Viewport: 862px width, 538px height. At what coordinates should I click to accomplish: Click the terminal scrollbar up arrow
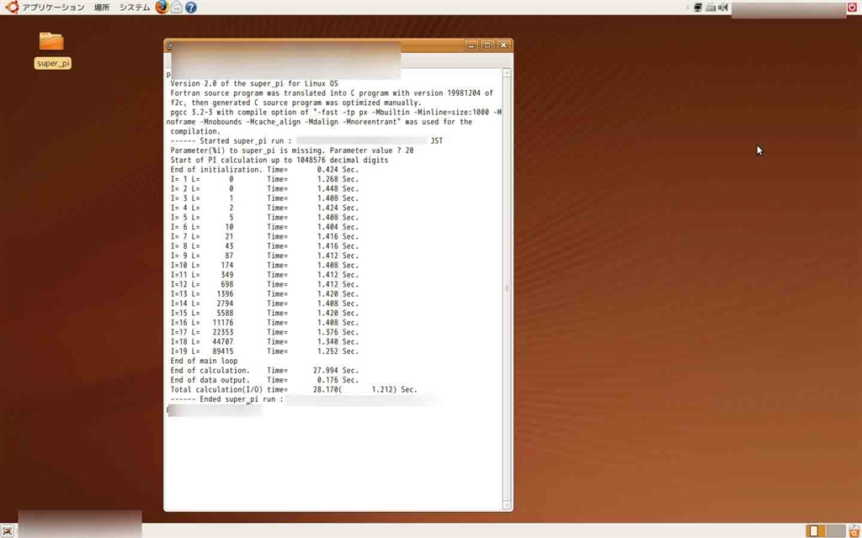coord(507,72)
